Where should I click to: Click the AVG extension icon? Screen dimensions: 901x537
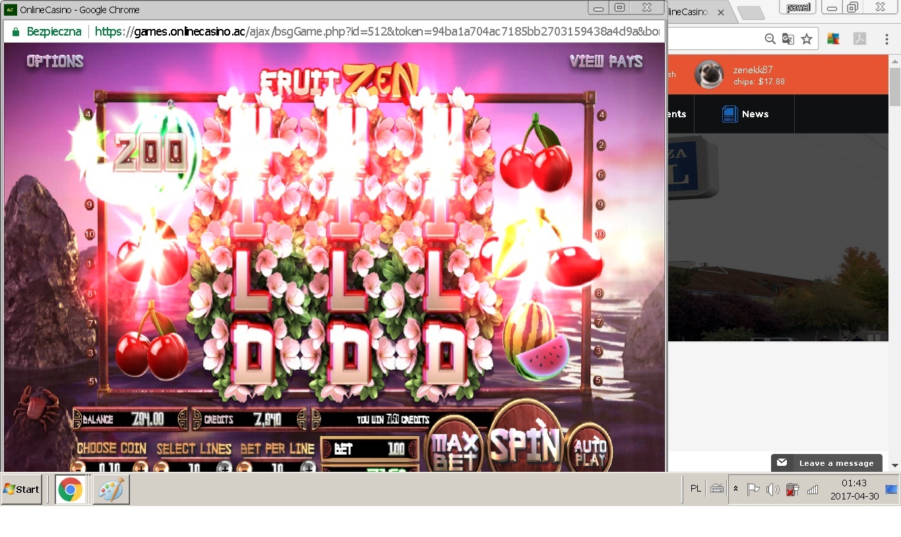833,39
